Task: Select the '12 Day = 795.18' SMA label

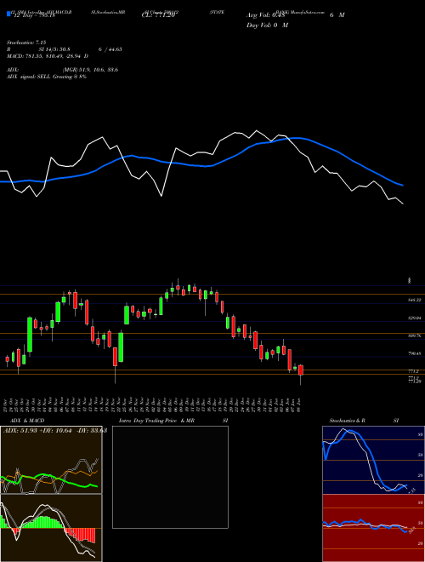Action: (x=34, y=15)
